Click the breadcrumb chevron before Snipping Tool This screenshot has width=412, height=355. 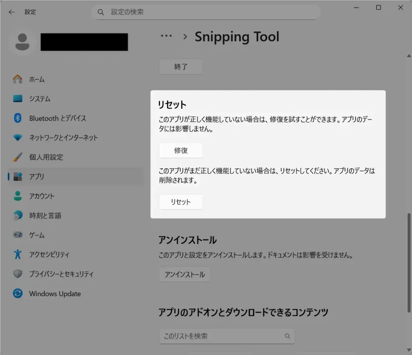(x=185, y=37)
